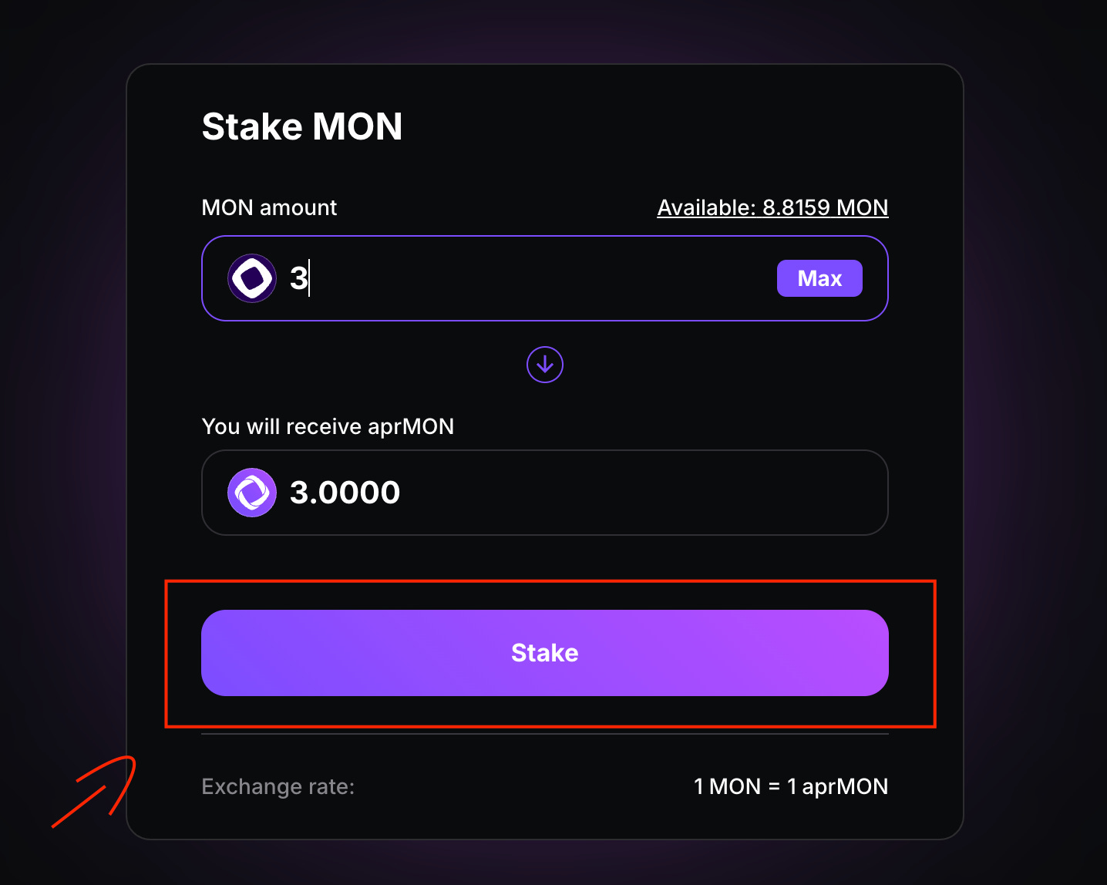Click the aprMON coin logo next to 3.0000
Image resolution: width=1107 pixels, height=885 pixels.
[x=252, y=492]
